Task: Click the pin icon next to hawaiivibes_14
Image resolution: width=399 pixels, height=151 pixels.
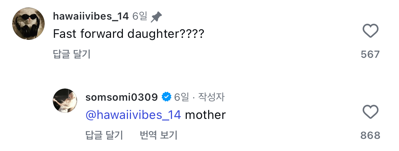Action: tap(156, 16)
